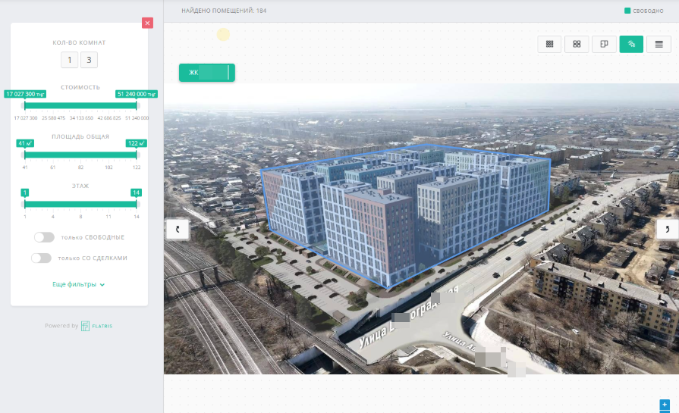The width and height of the screenshot is (679, 413).
Task: Click the green ЖК selector button
Action: click(206, 73)
